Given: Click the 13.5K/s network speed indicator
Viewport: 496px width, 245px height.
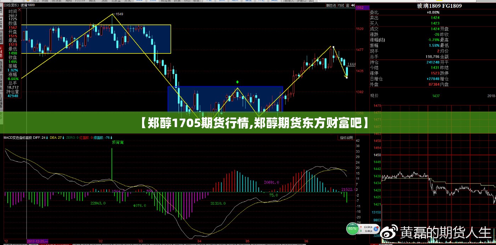Looking at the screenshot, I should [368, 227].
